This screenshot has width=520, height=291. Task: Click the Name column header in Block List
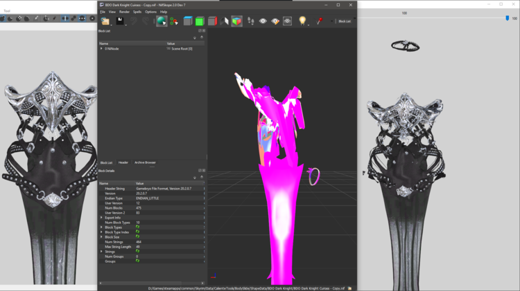coord(132,44)
